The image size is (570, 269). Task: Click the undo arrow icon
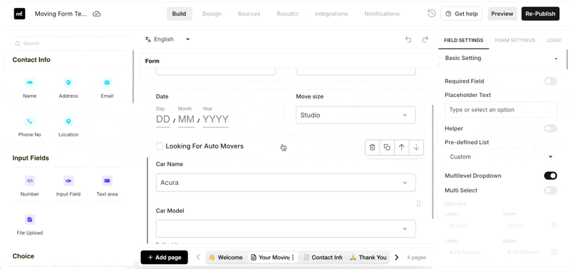[x=408, y=39]
